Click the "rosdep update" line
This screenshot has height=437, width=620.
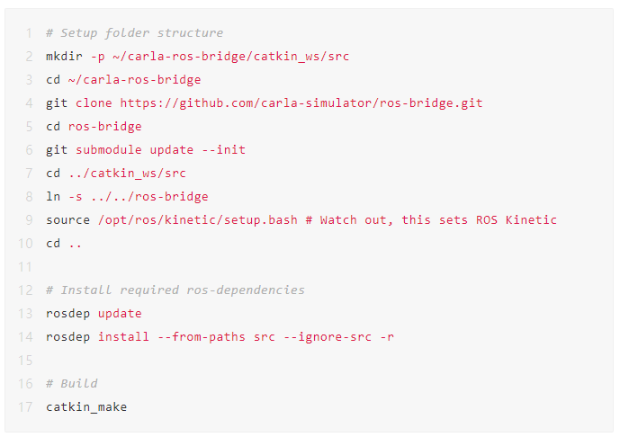click(x=94, y=313)
